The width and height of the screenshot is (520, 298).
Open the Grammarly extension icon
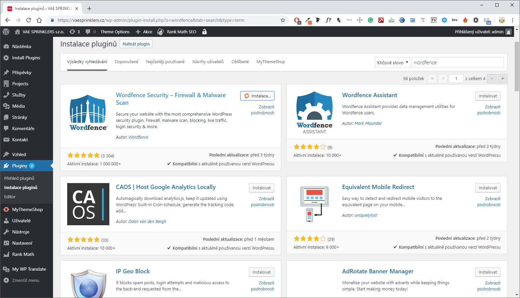[370, 20]
